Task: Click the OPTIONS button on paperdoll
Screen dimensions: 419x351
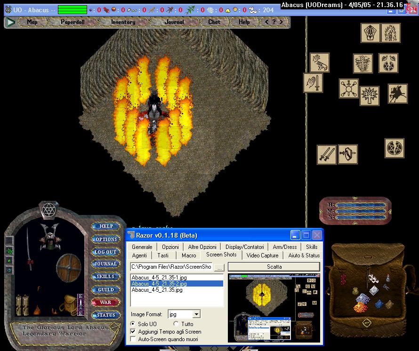Action: 106,239
